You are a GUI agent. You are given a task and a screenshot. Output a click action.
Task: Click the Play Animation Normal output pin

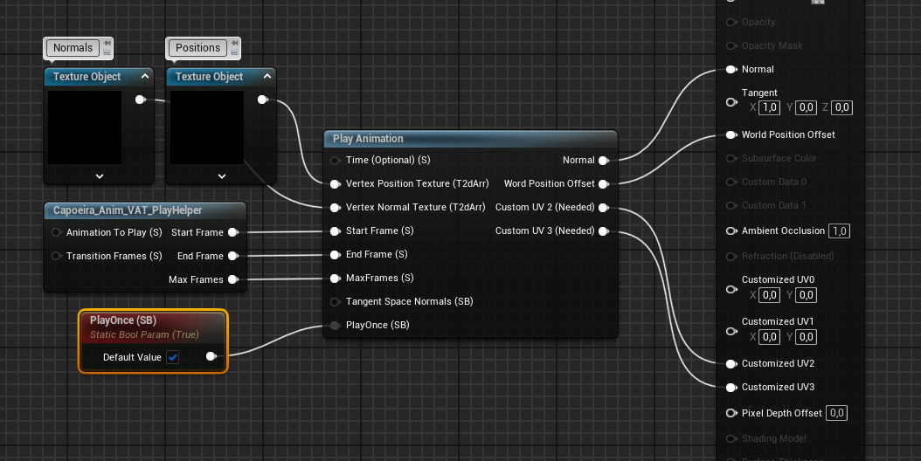(603, 161)
